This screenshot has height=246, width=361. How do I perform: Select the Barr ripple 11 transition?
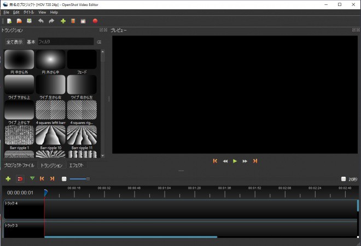point(82,135)
